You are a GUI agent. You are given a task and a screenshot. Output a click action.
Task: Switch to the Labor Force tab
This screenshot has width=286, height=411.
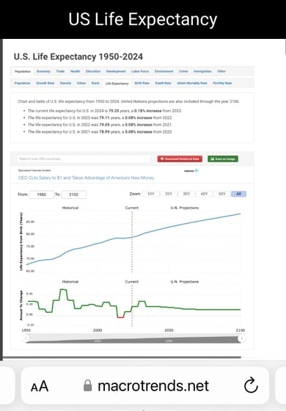coord(140,71)
